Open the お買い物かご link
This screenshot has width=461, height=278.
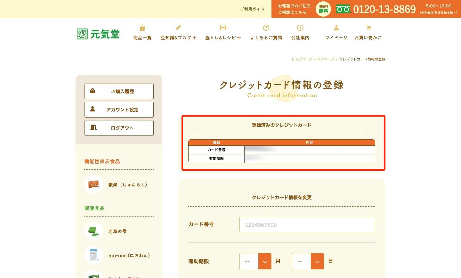point(368,38)
